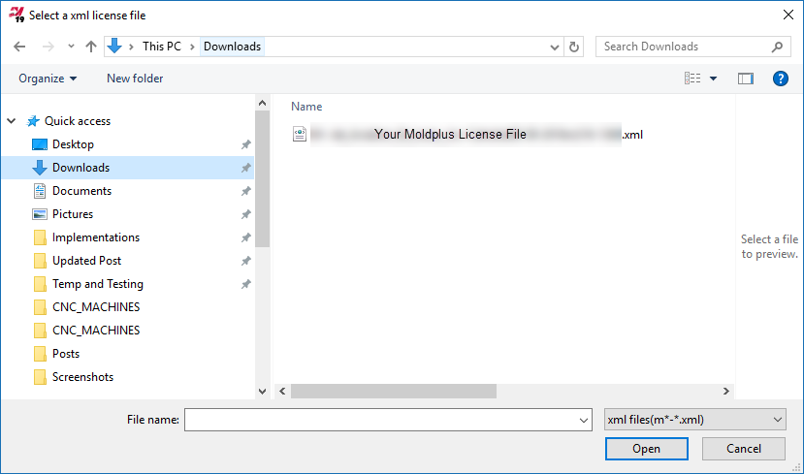Close the license file dialog
Image resolution: width=804 pixels, height=474 pixels.
(x=788, y=15)
